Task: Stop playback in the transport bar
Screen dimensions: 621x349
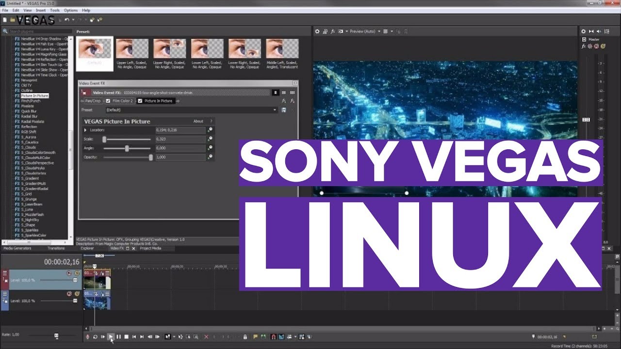Action: [x=126, y=337]
